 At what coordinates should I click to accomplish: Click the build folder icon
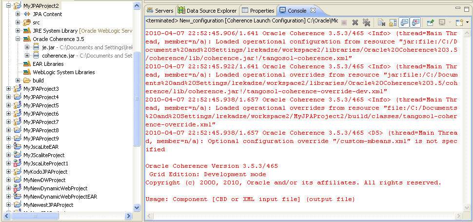[x=27, y=80]
